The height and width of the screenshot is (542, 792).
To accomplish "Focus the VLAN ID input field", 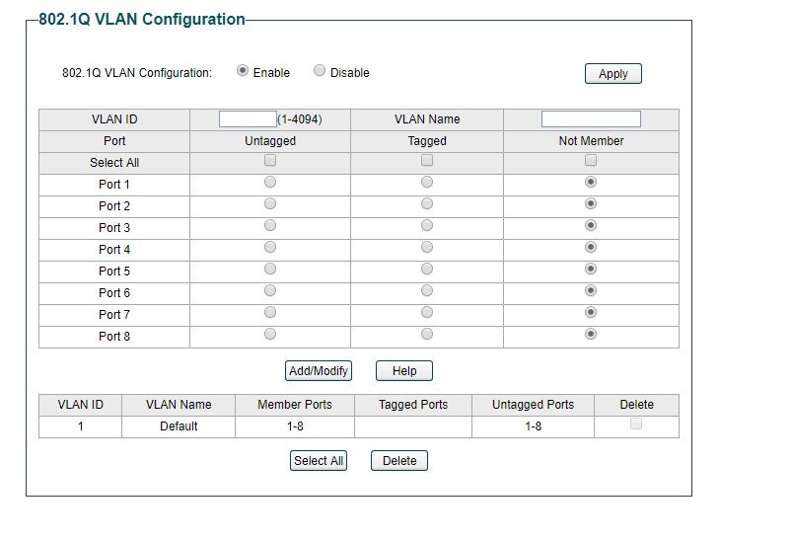I will click(x=248, y=119).
